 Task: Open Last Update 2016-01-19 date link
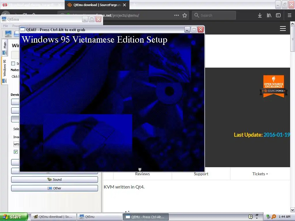click(x=277, y=135)
